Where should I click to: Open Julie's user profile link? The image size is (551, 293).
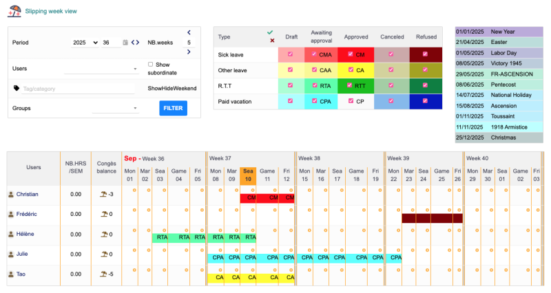23,254
